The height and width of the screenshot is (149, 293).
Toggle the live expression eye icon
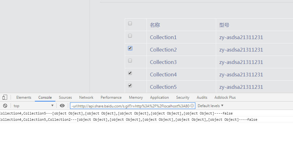(62, 106)
